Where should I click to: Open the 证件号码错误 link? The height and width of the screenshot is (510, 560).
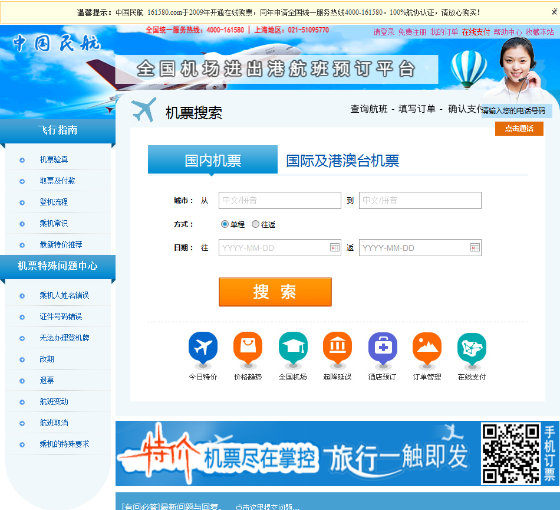[x=61, y=316]
